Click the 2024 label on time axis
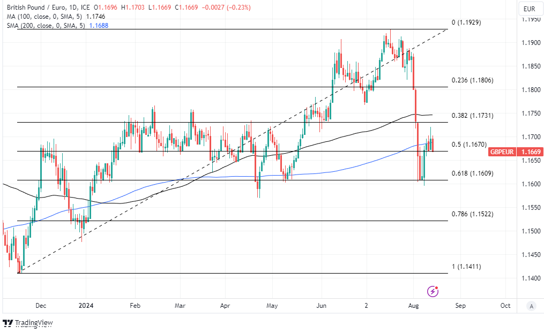This screenshot has width=544, height=333. coord(86,306)
